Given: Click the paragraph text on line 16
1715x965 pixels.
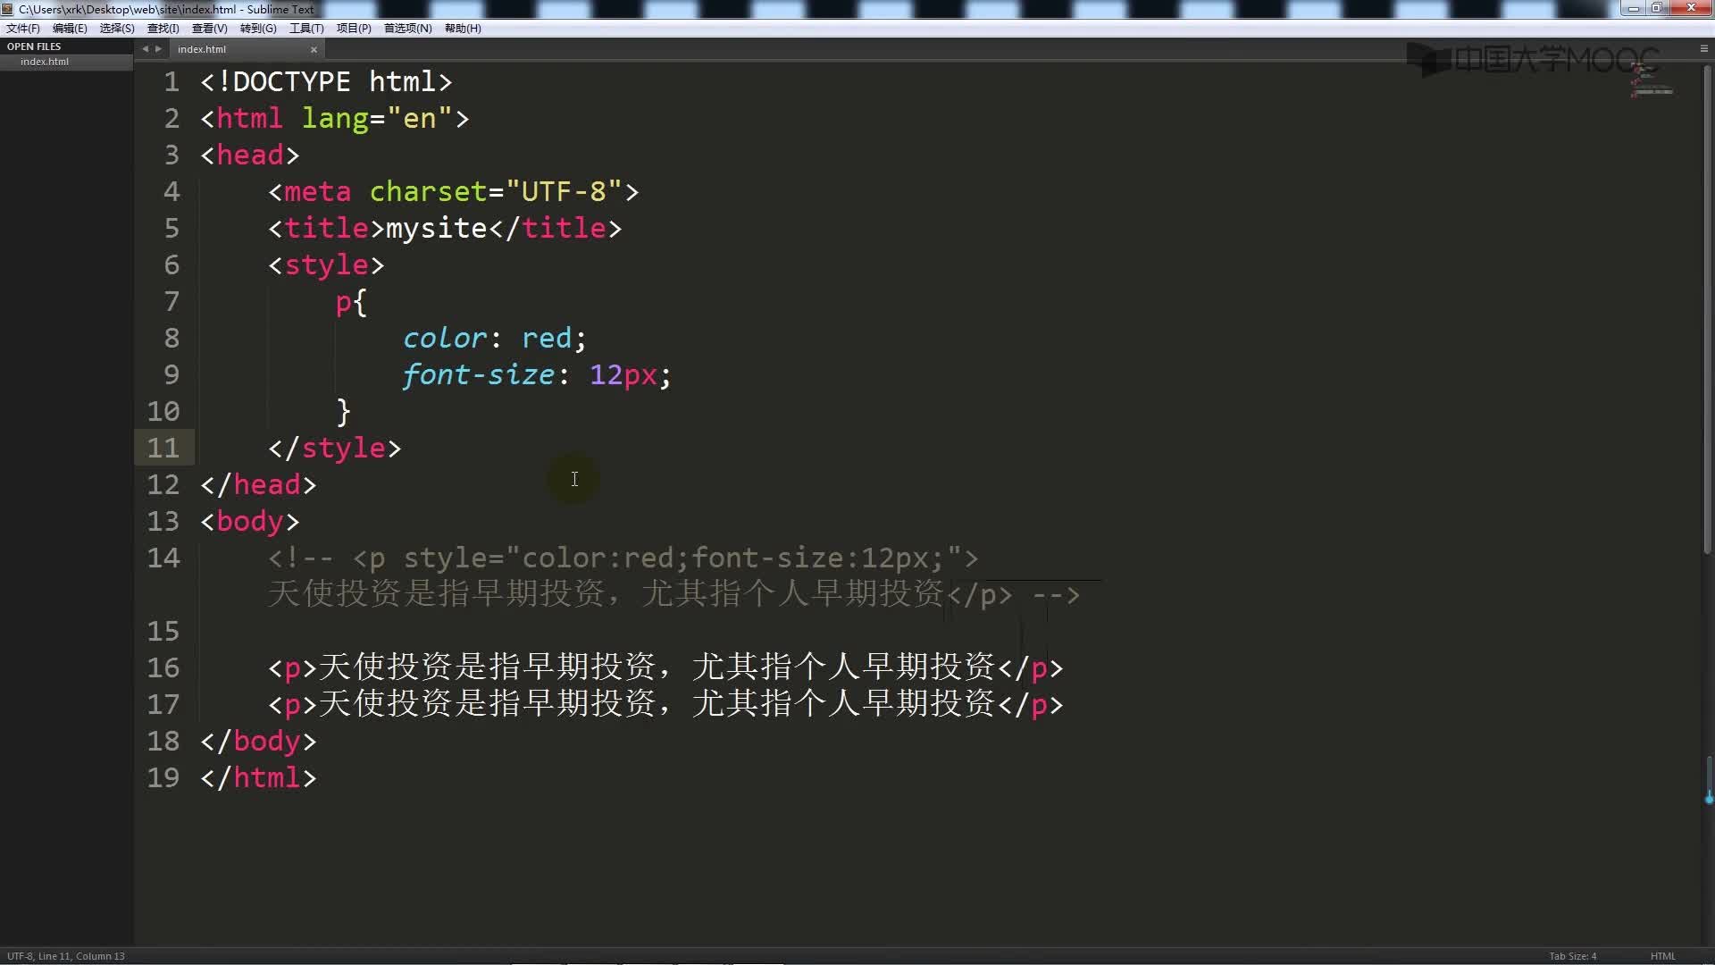Looking at the screenshot, I should [657, 667].
